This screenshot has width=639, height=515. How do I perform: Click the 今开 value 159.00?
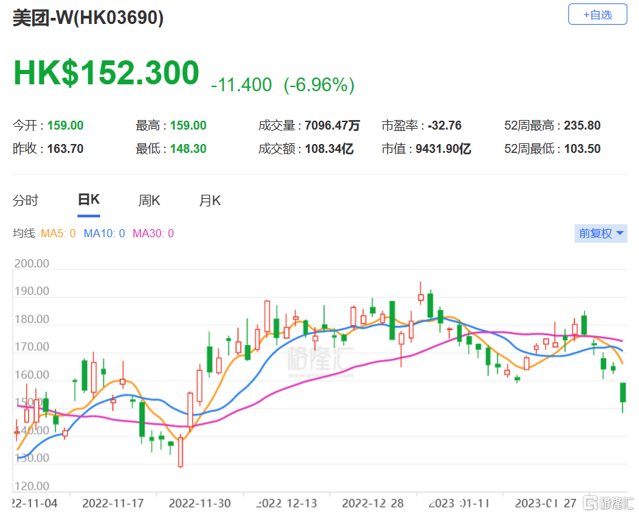[x=65, y=125]
